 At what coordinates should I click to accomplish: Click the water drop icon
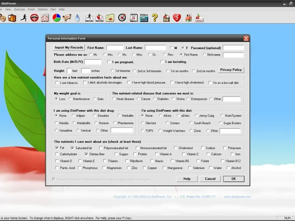pos(77,18)
